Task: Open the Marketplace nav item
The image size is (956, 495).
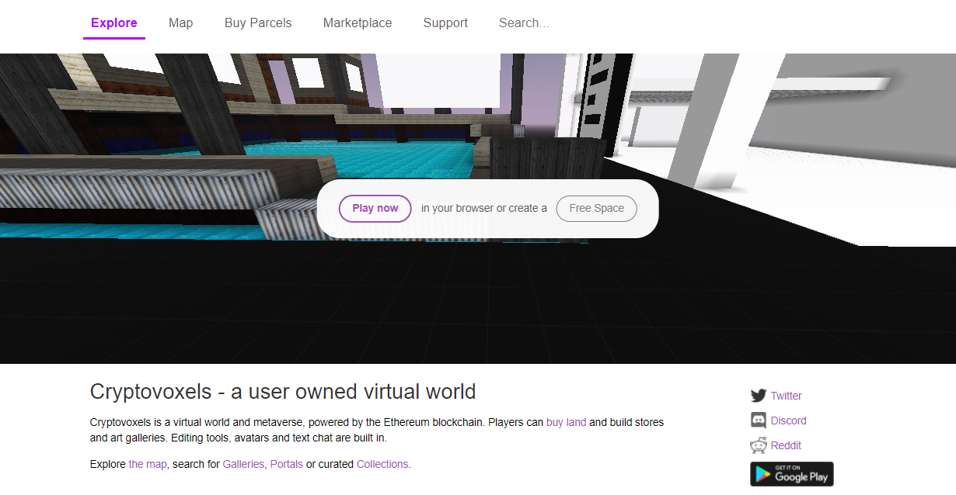Action: [x=358, y=23]
